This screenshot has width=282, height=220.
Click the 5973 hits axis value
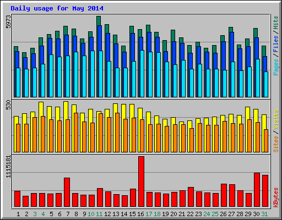tap(8, 22)
